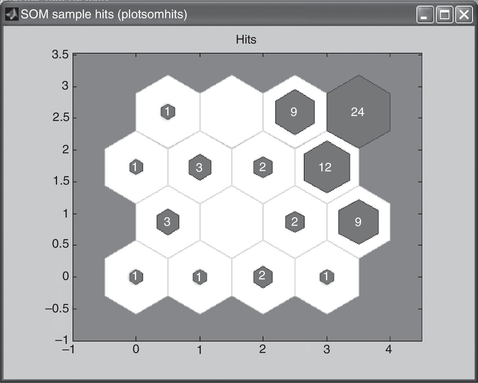The width and height of the screenshot is (478, 383).
Task: Click the 2-hit hexagon directly left of the lower 9 cell
Action: (295, 222)
